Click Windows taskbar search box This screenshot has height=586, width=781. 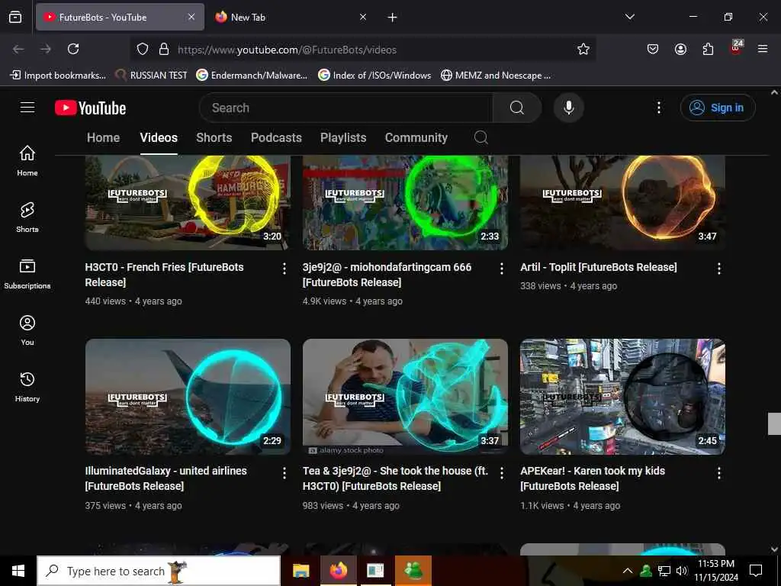[x=159, y=571]
